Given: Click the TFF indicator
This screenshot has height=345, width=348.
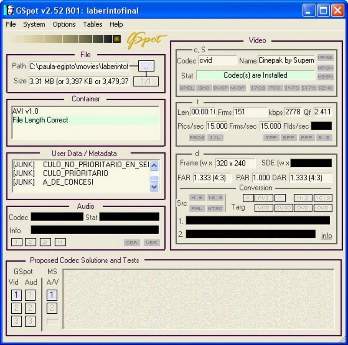Looking at the screenshot, I should click(271, 138).
